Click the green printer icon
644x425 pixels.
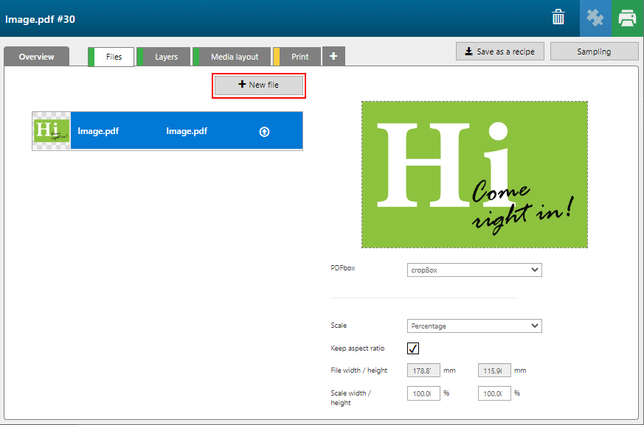point(627,18)
